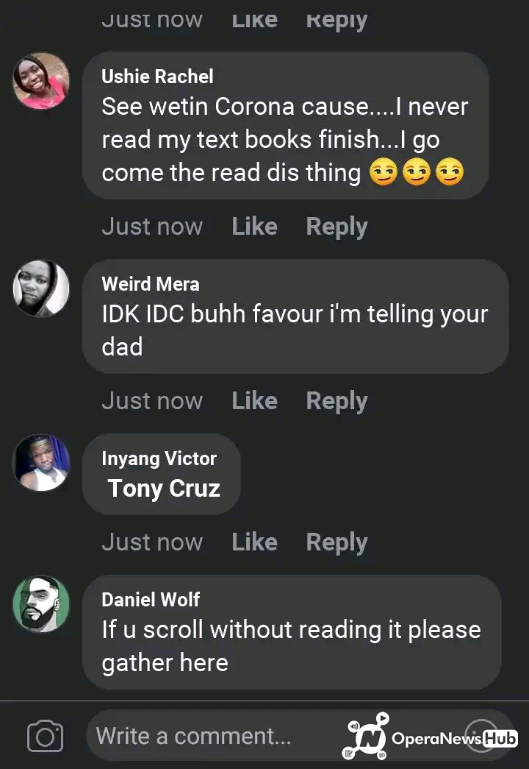Open Daniel Wolf's avatar
The width and height of the screenshot is (529, 769).
pos(41,603)
